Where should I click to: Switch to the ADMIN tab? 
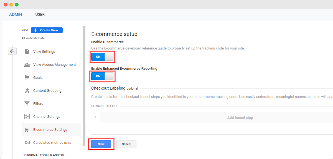coord(16,15)
